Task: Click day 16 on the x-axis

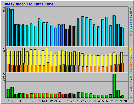Action: pos(67,101)
